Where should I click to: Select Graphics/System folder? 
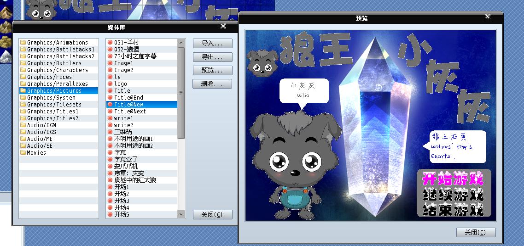58,98
